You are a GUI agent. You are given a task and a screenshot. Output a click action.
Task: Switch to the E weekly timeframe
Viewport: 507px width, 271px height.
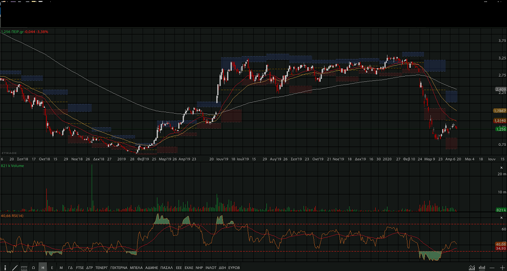[52, 268]
